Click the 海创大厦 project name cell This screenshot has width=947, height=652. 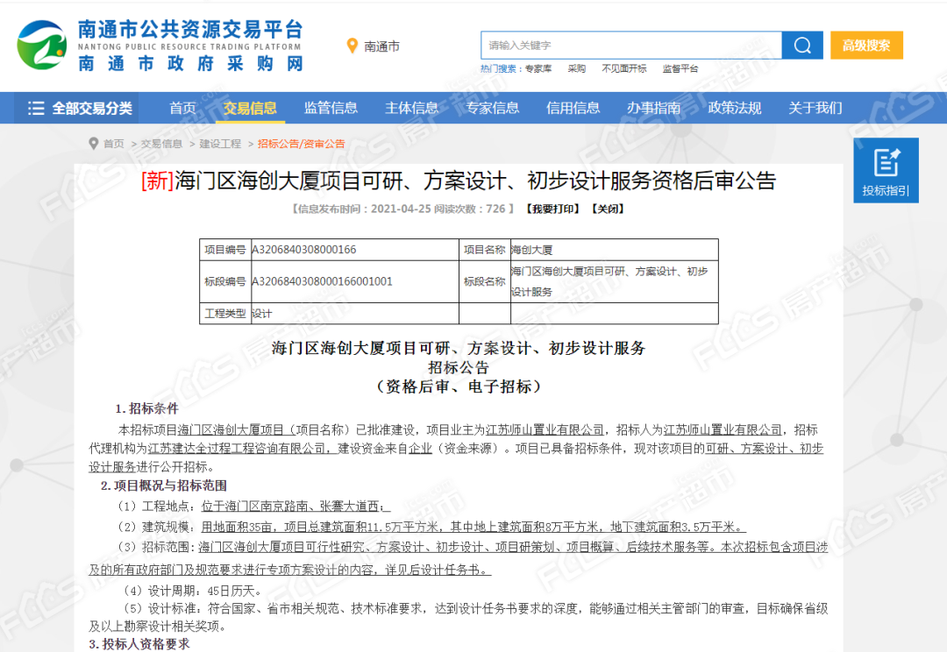614,250
